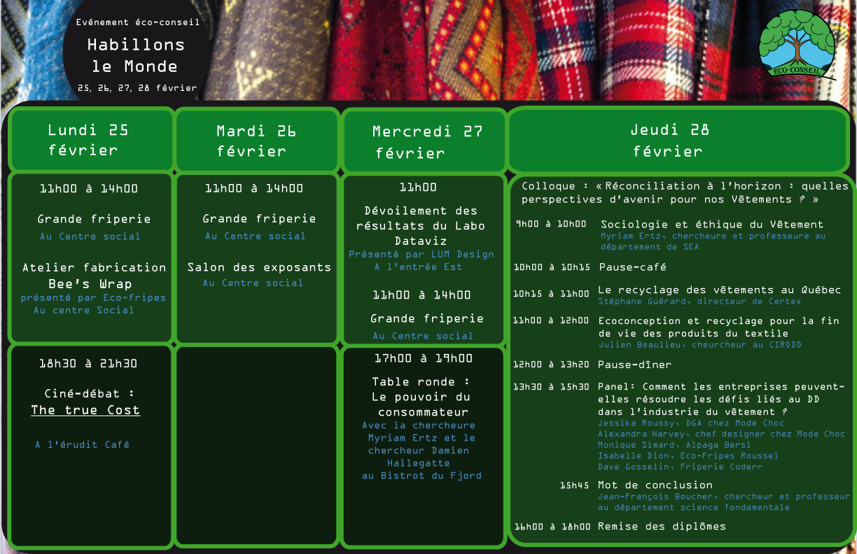Screen dimensions: 857x554
Task: Select the Mardi 26 février header
Action: (256, 141)
